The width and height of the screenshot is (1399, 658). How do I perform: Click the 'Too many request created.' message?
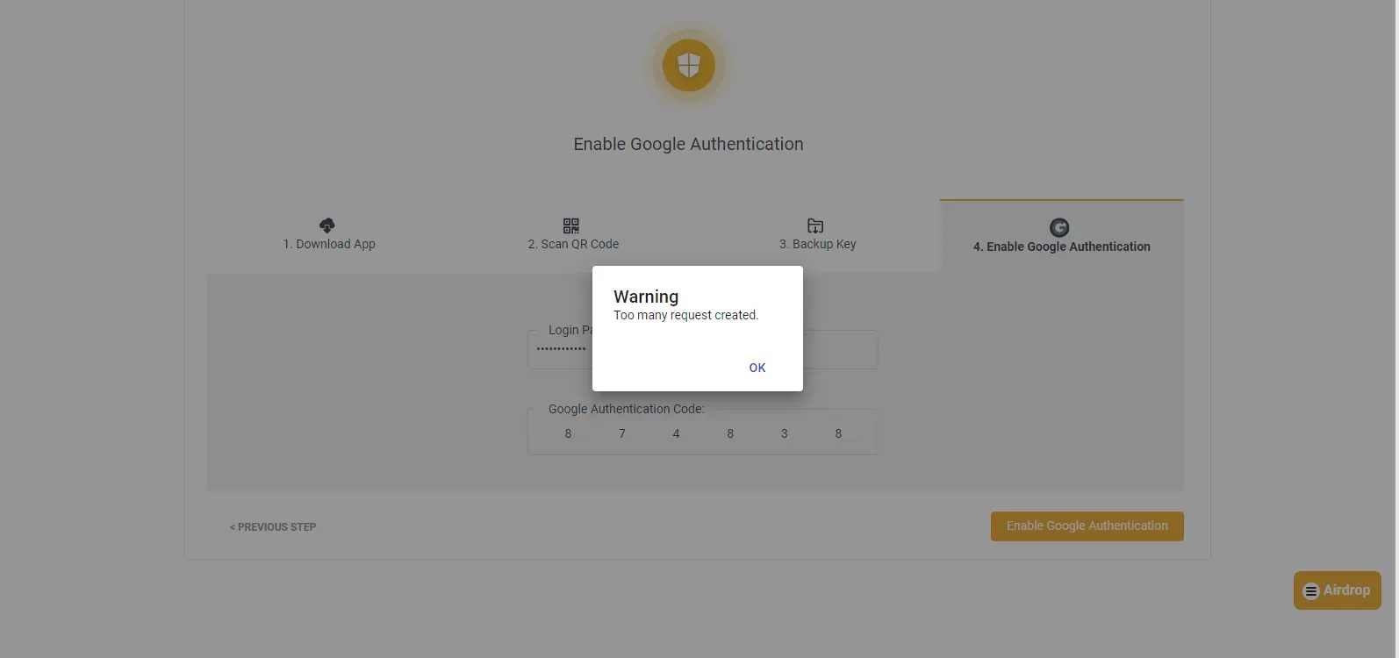(x=685, y=315)
